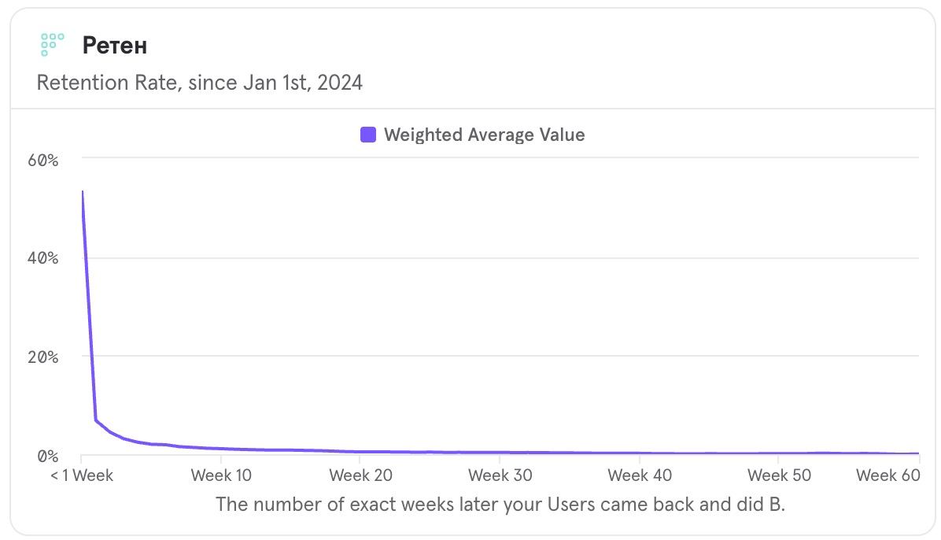This screenshot has width=941, height=540.
Task: Click the 60% y-axis label
Action: coord(43,161)
